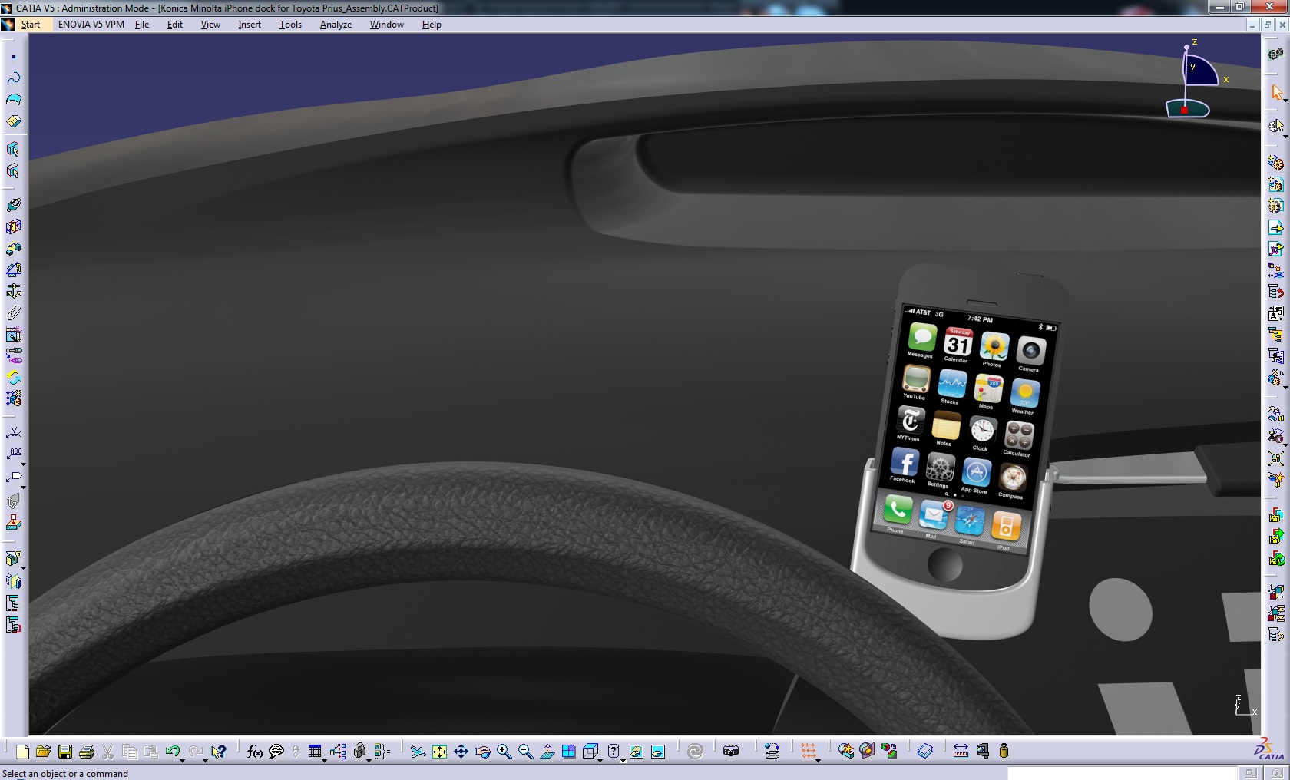1290x780 pixels.
Task: Open the View menu
Action: (210, 25)
